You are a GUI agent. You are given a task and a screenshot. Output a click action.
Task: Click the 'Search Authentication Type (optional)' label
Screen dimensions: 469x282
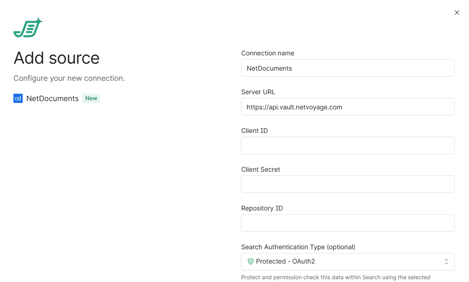298,247
